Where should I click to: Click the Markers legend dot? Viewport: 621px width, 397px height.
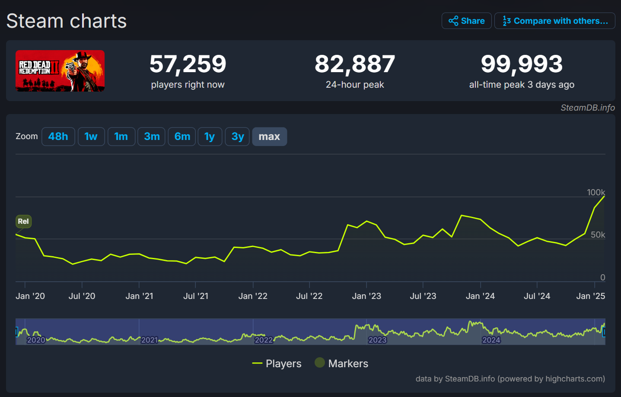coord(319,363)
